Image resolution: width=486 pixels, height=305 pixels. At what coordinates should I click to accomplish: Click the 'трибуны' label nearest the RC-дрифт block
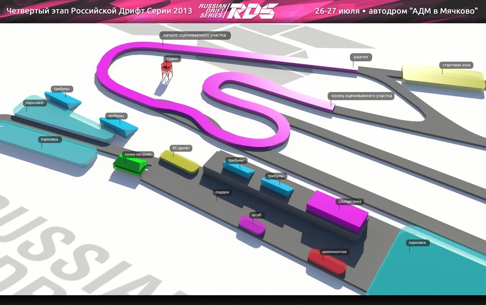pyautogui.click(x=236, y=160)
